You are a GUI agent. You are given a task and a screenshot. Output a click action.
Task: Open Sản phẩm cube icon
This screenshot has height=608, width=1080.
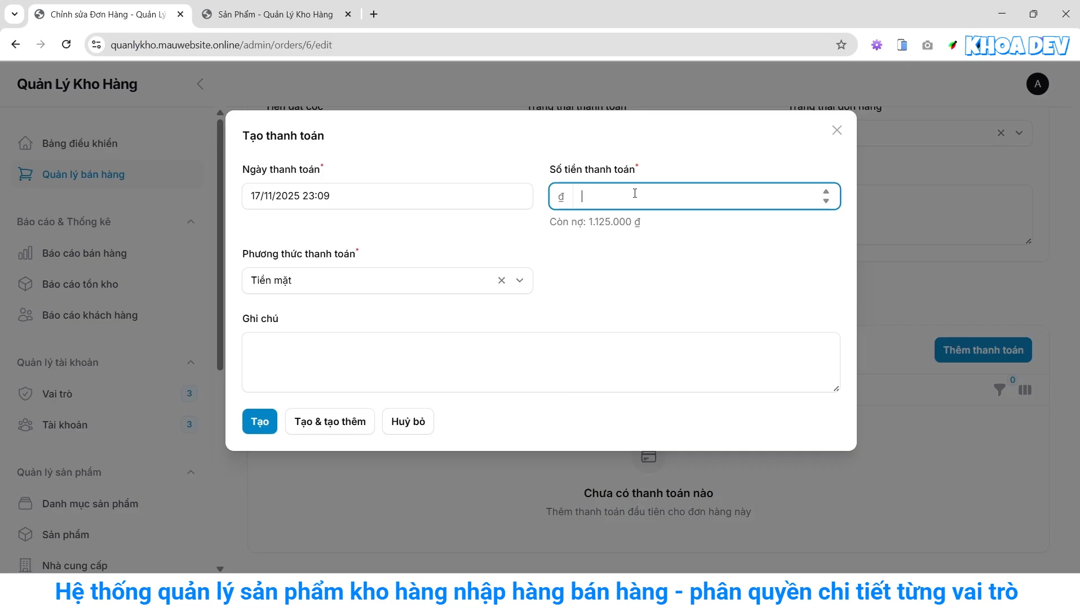click(x=25, y=534)
